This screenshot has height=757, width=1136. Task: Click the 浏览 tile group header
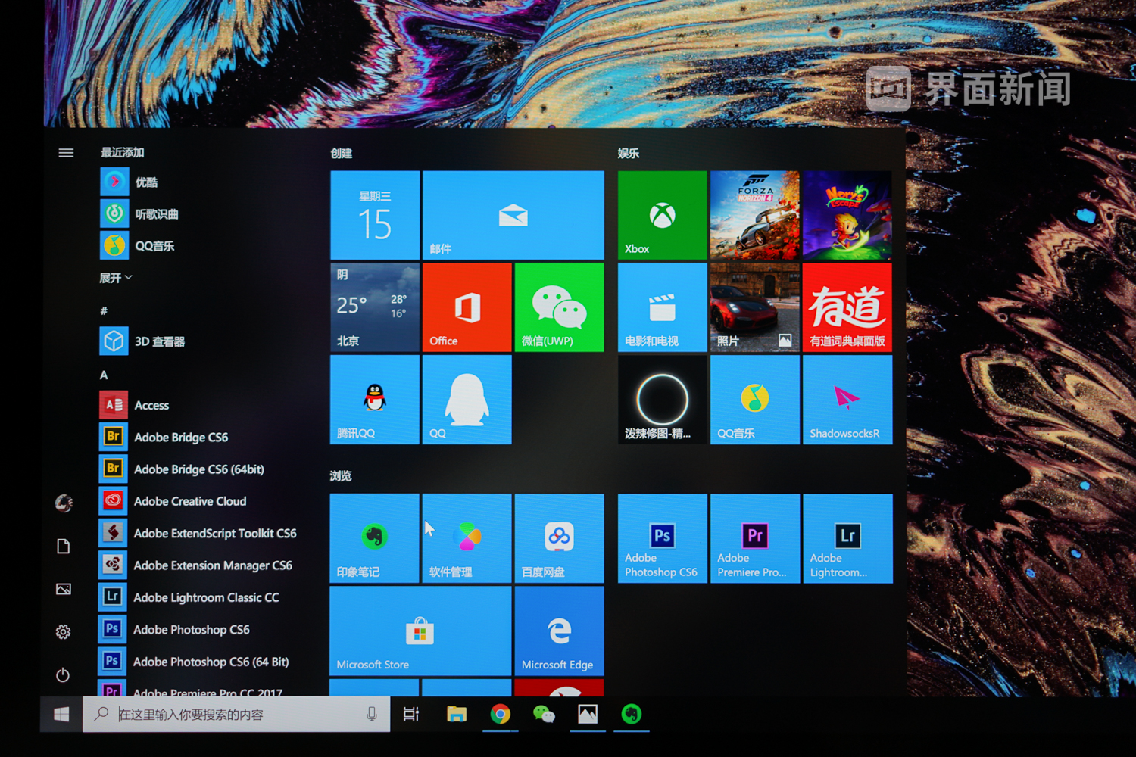pyautogui.click(x=341, y=475)
